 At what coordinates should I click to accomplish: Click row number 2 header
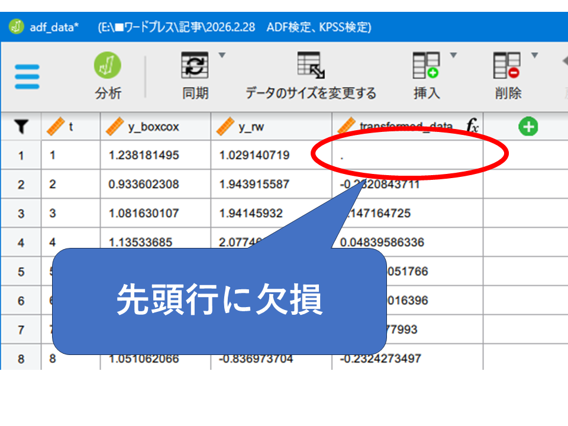point(21,185)
